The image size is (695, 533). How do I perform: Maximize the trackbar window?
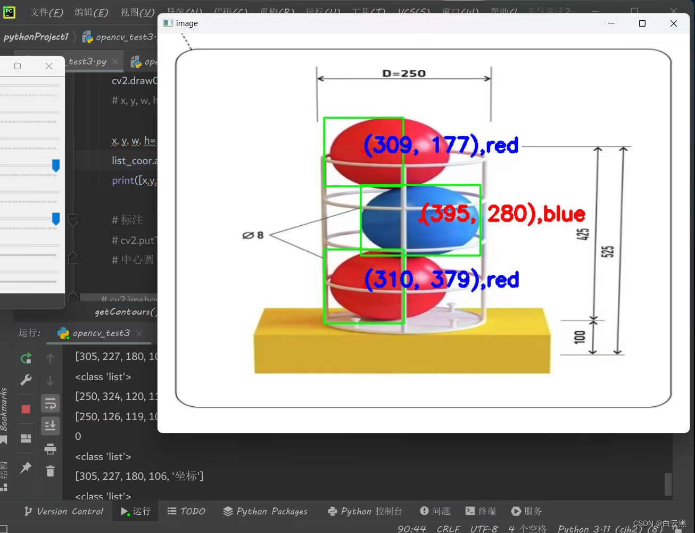click(x=18, y=66)
